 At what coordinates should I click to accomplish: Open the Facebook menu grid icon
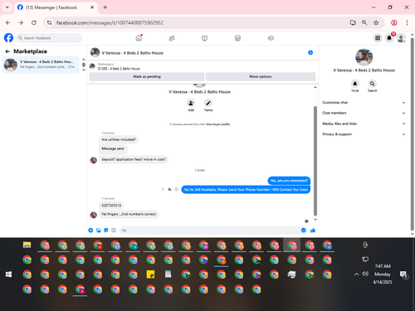pyautogui.click(x=378, y=38)
